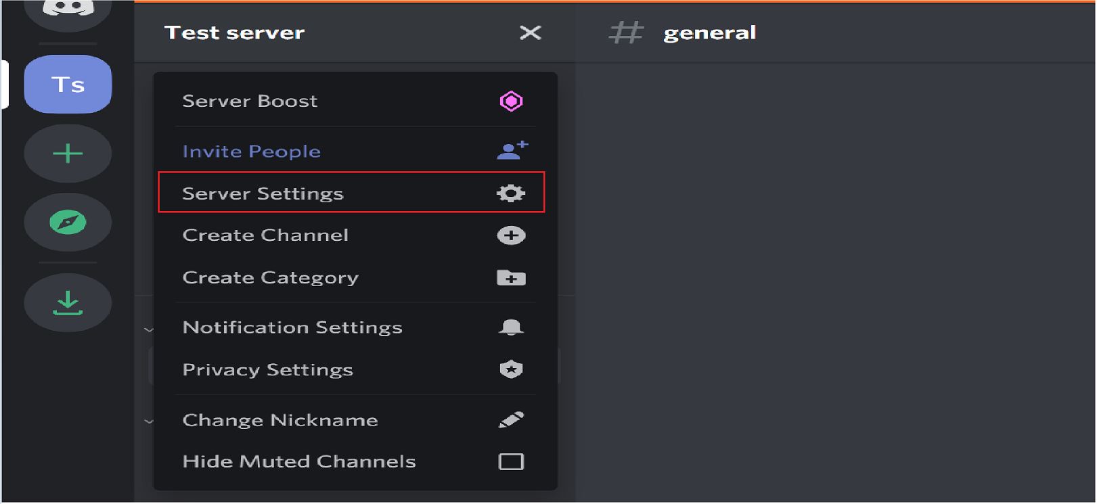Image resolution: width=1097 pixels, height=504 pixels.
Task: Click the pink Server Boost gem icon
Action: 511,101
